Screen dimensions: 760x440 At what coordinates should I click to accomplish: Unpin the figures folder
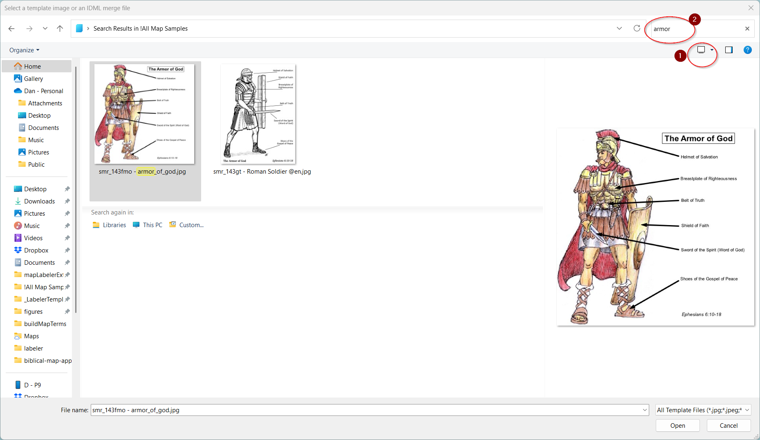tap(67, 311)
